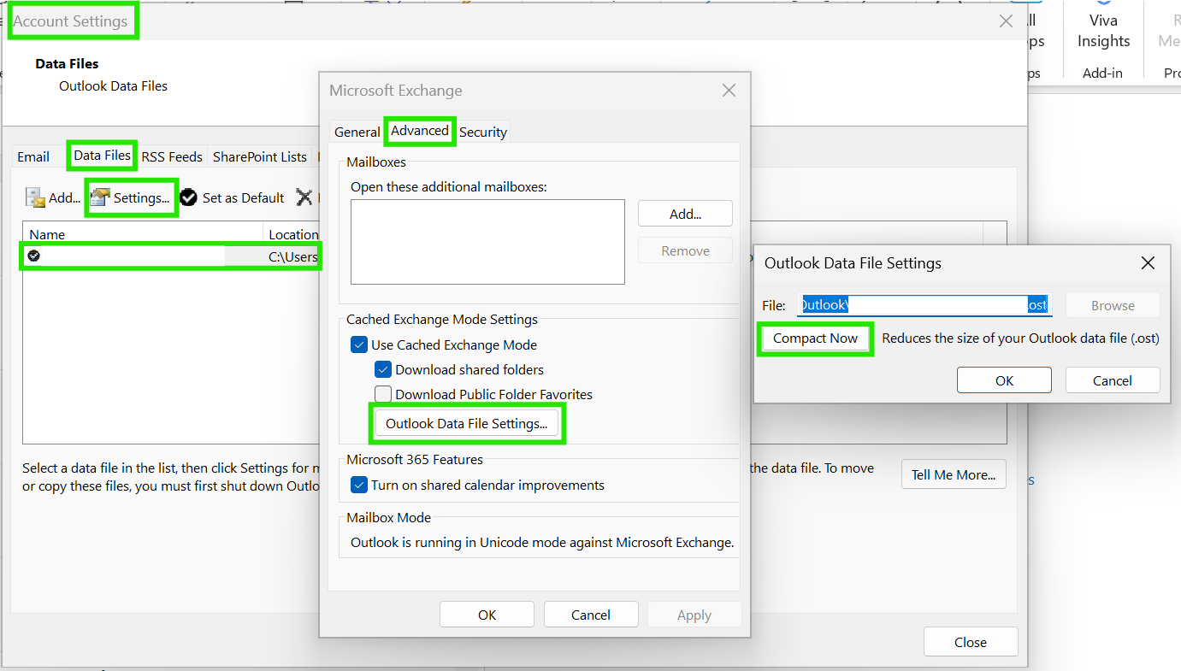Switch to the Email tab in Account Settings

[33, 156]
